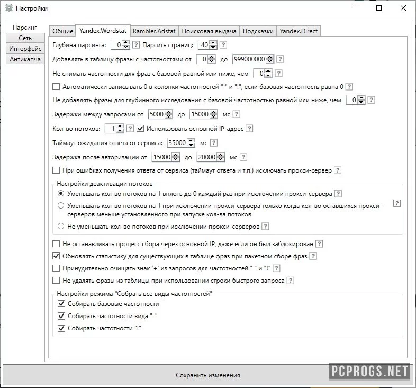Decrease Таймаут ожидания 35000 value
The image size is (416, 388).
pyautogui.click(x=191, y=145)
